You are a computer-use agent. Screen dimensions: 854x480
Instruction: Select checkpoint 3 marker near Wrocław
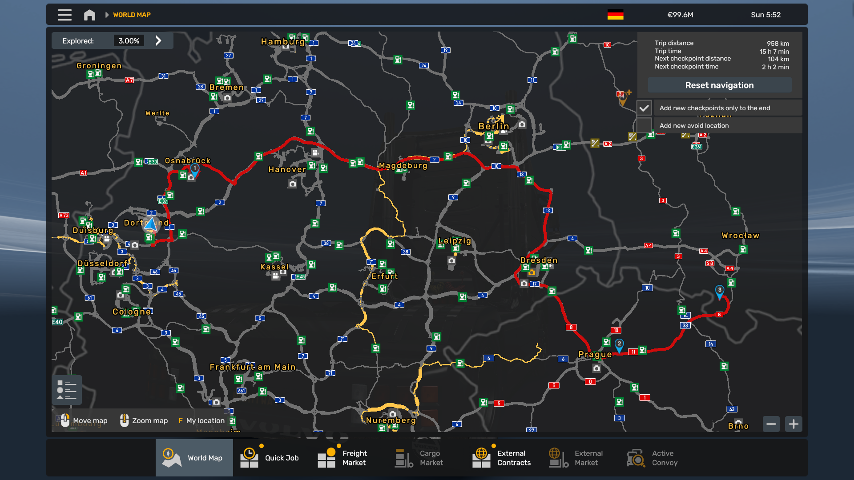coord(719,291)
